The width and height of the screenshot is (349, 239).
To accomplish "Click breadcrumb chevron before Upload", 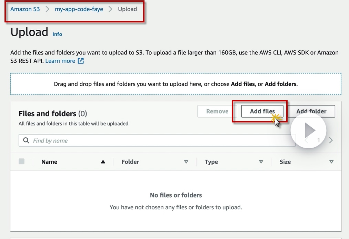I will (x=110, y=9).
